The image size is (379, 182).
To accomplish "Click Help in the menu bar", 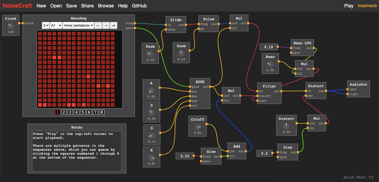I will (x=123, y=6).
